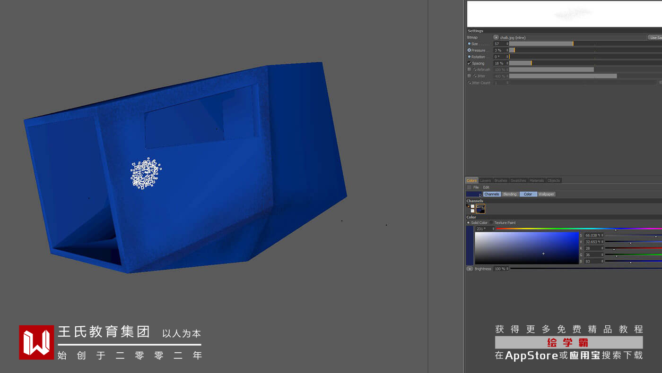Click the vertical current color swatch
Image resolution: width=662 pixels, height=373 pixels.
click(470, 246)
